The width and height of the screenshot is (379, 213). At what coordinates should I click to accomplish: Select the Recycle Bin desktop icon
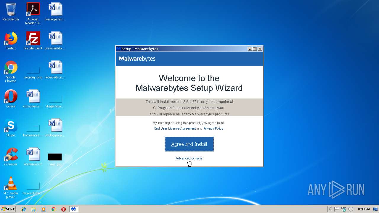coord(11,12)
